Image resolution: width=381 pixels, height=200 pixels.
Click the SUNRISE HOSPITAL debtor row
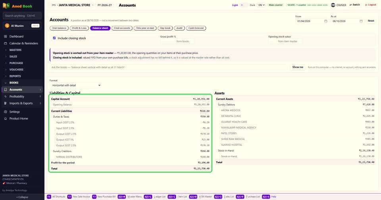point(295,145)
